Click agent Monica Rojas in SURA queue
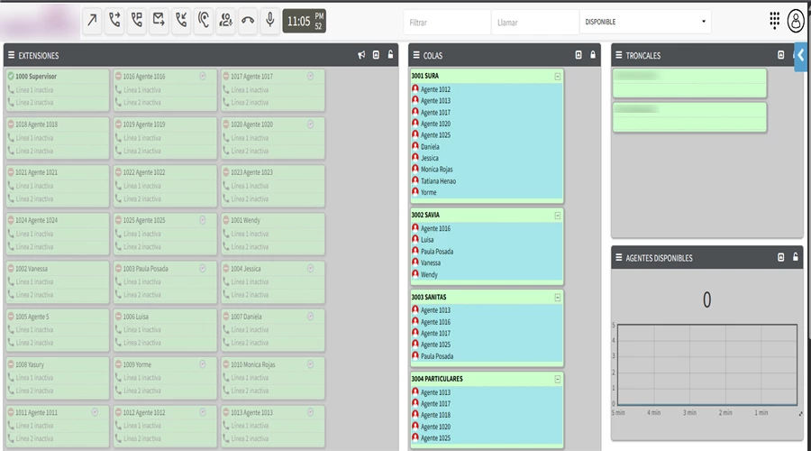This screenshot has width=811, height=451. (438, 170)
